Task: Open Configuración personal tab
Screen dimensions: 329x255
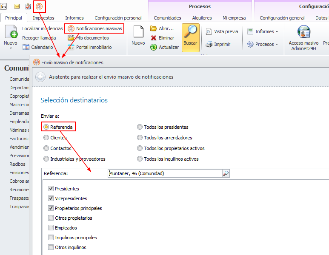Action: click(x=118, y=18)
